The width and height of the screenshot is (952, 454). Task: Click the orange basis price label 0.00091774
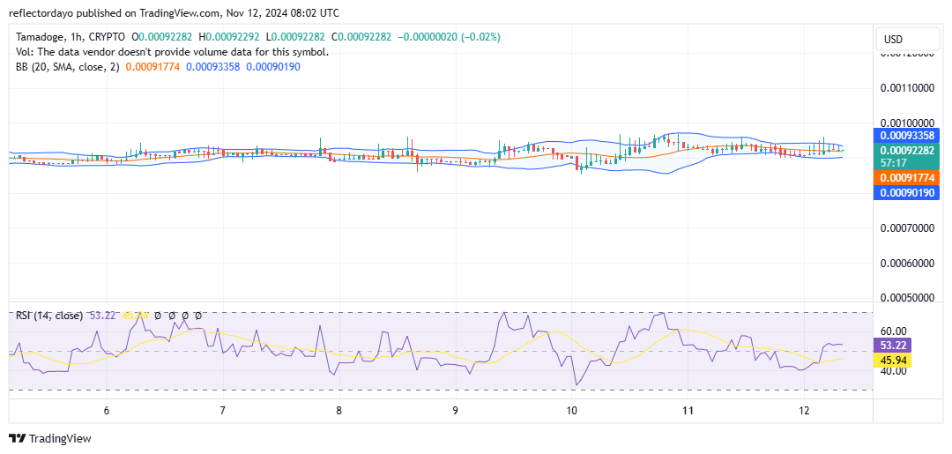(906, 178)
